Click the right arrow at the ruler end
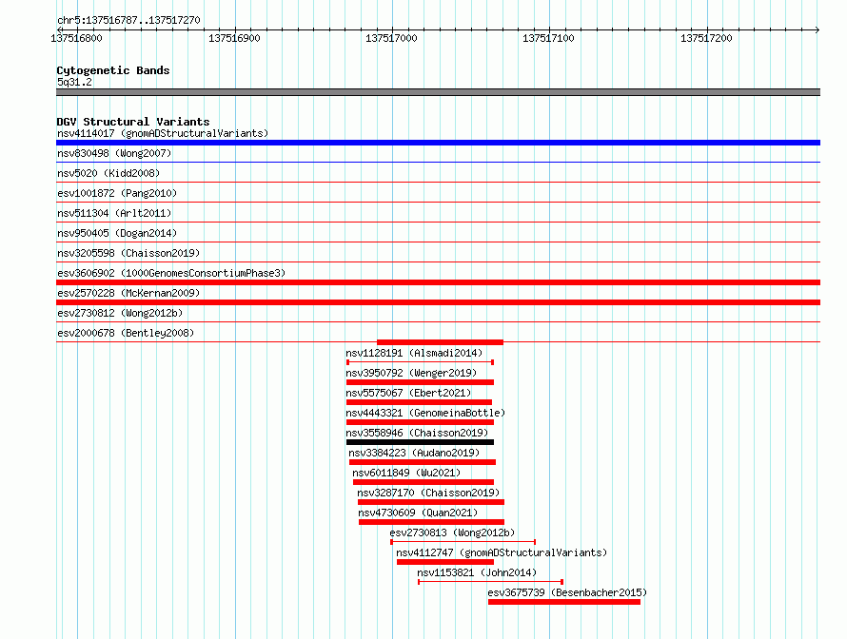 point(817,29)
